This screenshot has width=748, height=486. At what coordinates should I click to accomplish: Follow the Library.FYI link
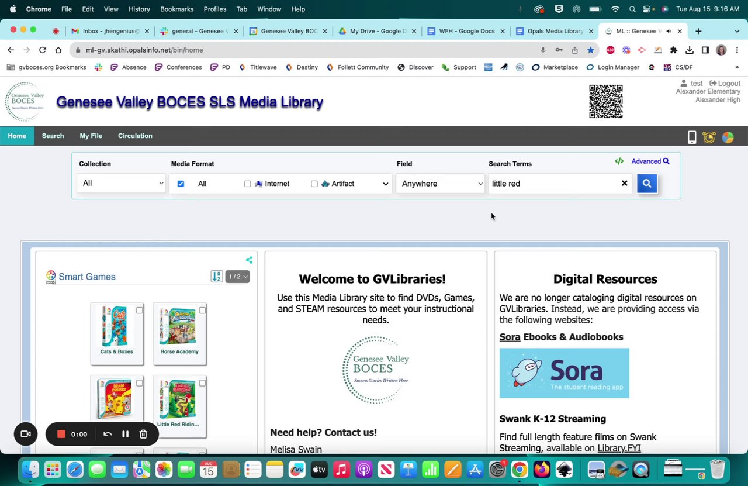619,448
